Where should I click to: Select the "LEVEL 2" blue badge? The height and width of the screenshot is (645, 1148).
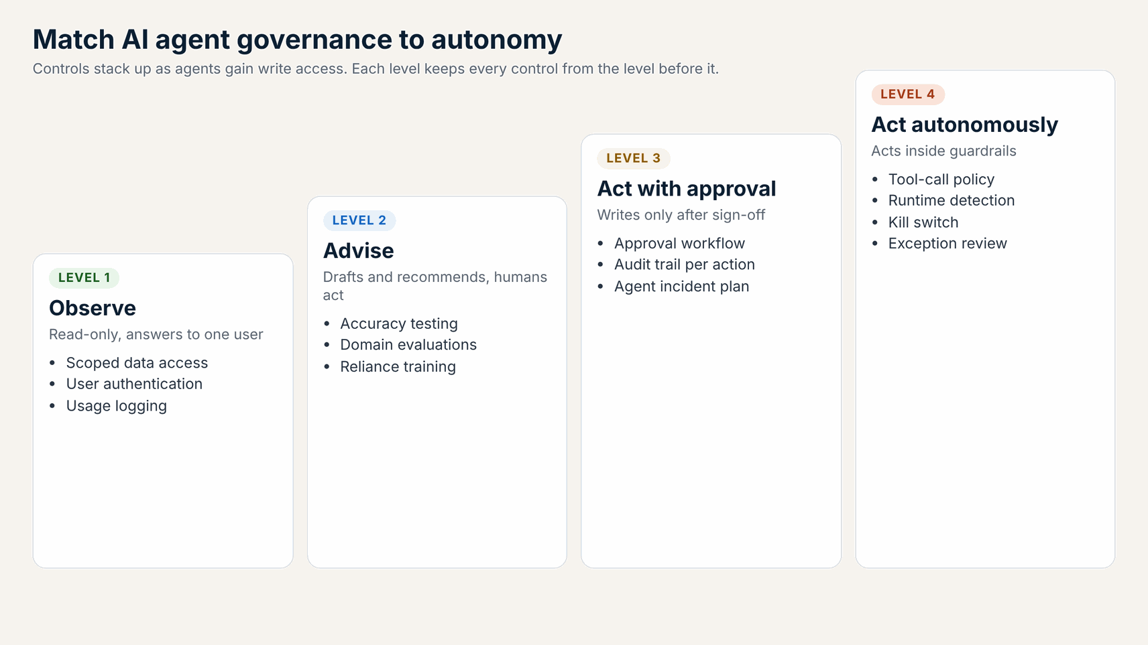pos(359,220)
